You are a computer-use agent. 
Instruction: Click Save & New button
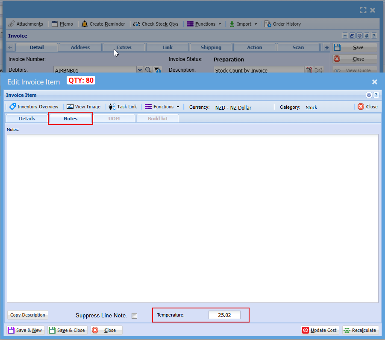click(x=25, y=330)
